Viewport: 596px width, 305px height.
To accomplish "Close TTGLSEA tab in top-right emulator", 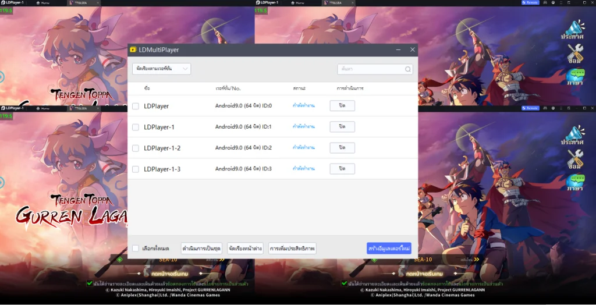I will [x=352, y=3].
